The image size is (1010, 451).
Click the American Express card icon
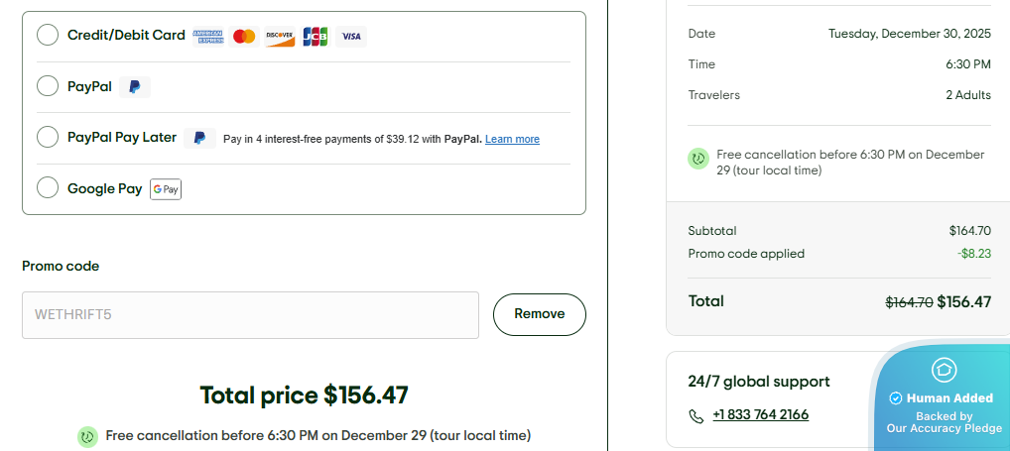tap(208, 37)
